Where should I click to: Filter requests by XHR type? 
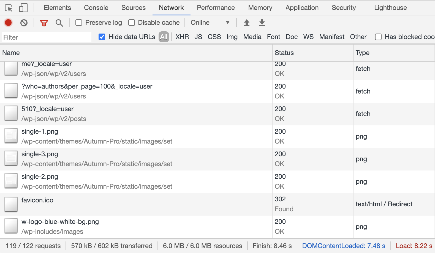click(x=182, y=37)
